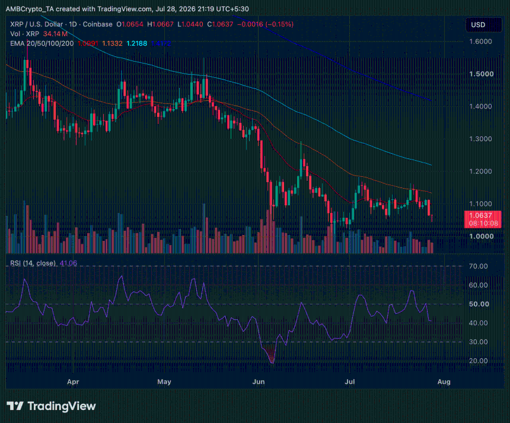
Task: Click the EMA 20/50/100/200 indicator label
Action: click(42, 43)
